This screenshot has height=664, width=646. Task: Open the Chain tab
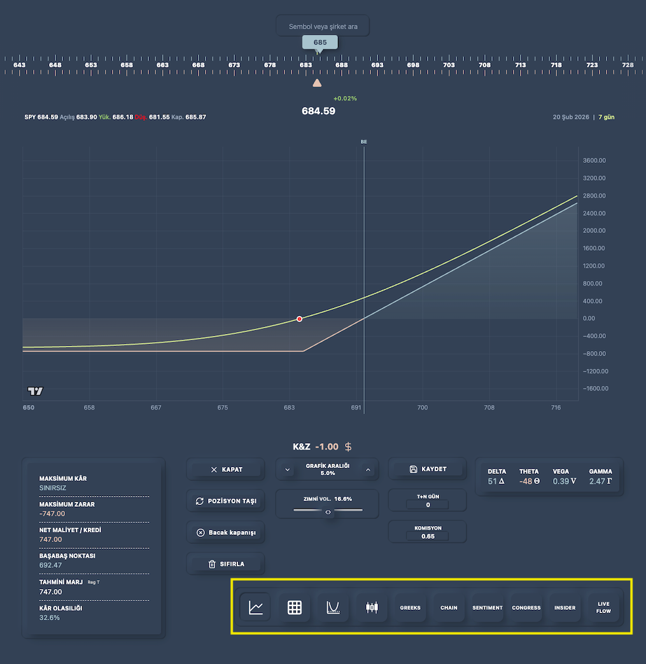[449, 607]
